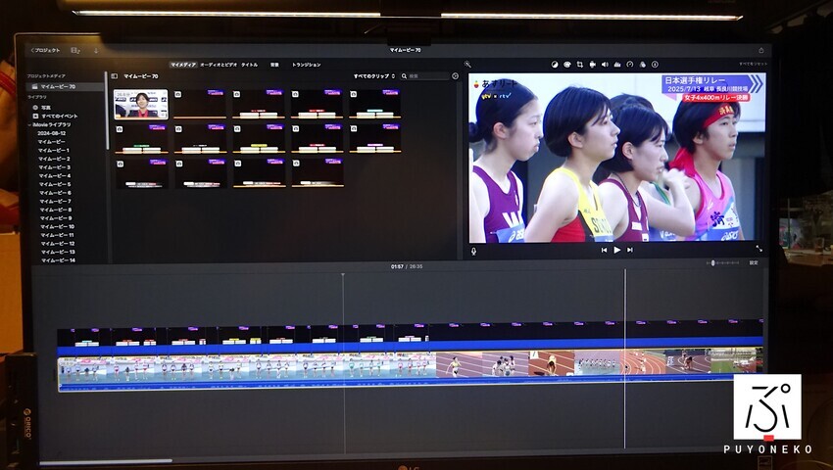Open clip filter and audio effects icon
The image size is (833, 470).
(642, 65)
